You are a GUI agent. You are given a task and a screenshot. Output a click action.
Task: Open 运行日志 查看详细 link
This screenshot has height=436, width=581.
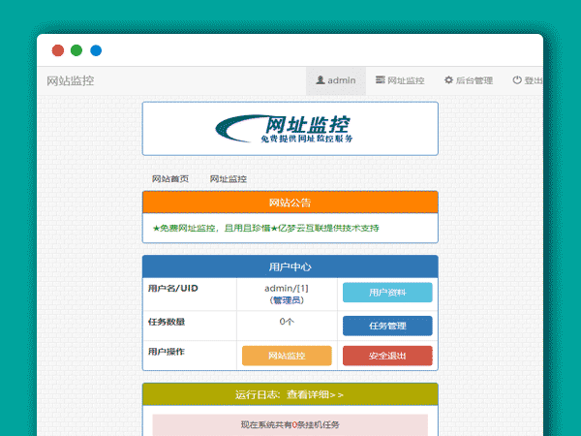(x=290, y=394)
